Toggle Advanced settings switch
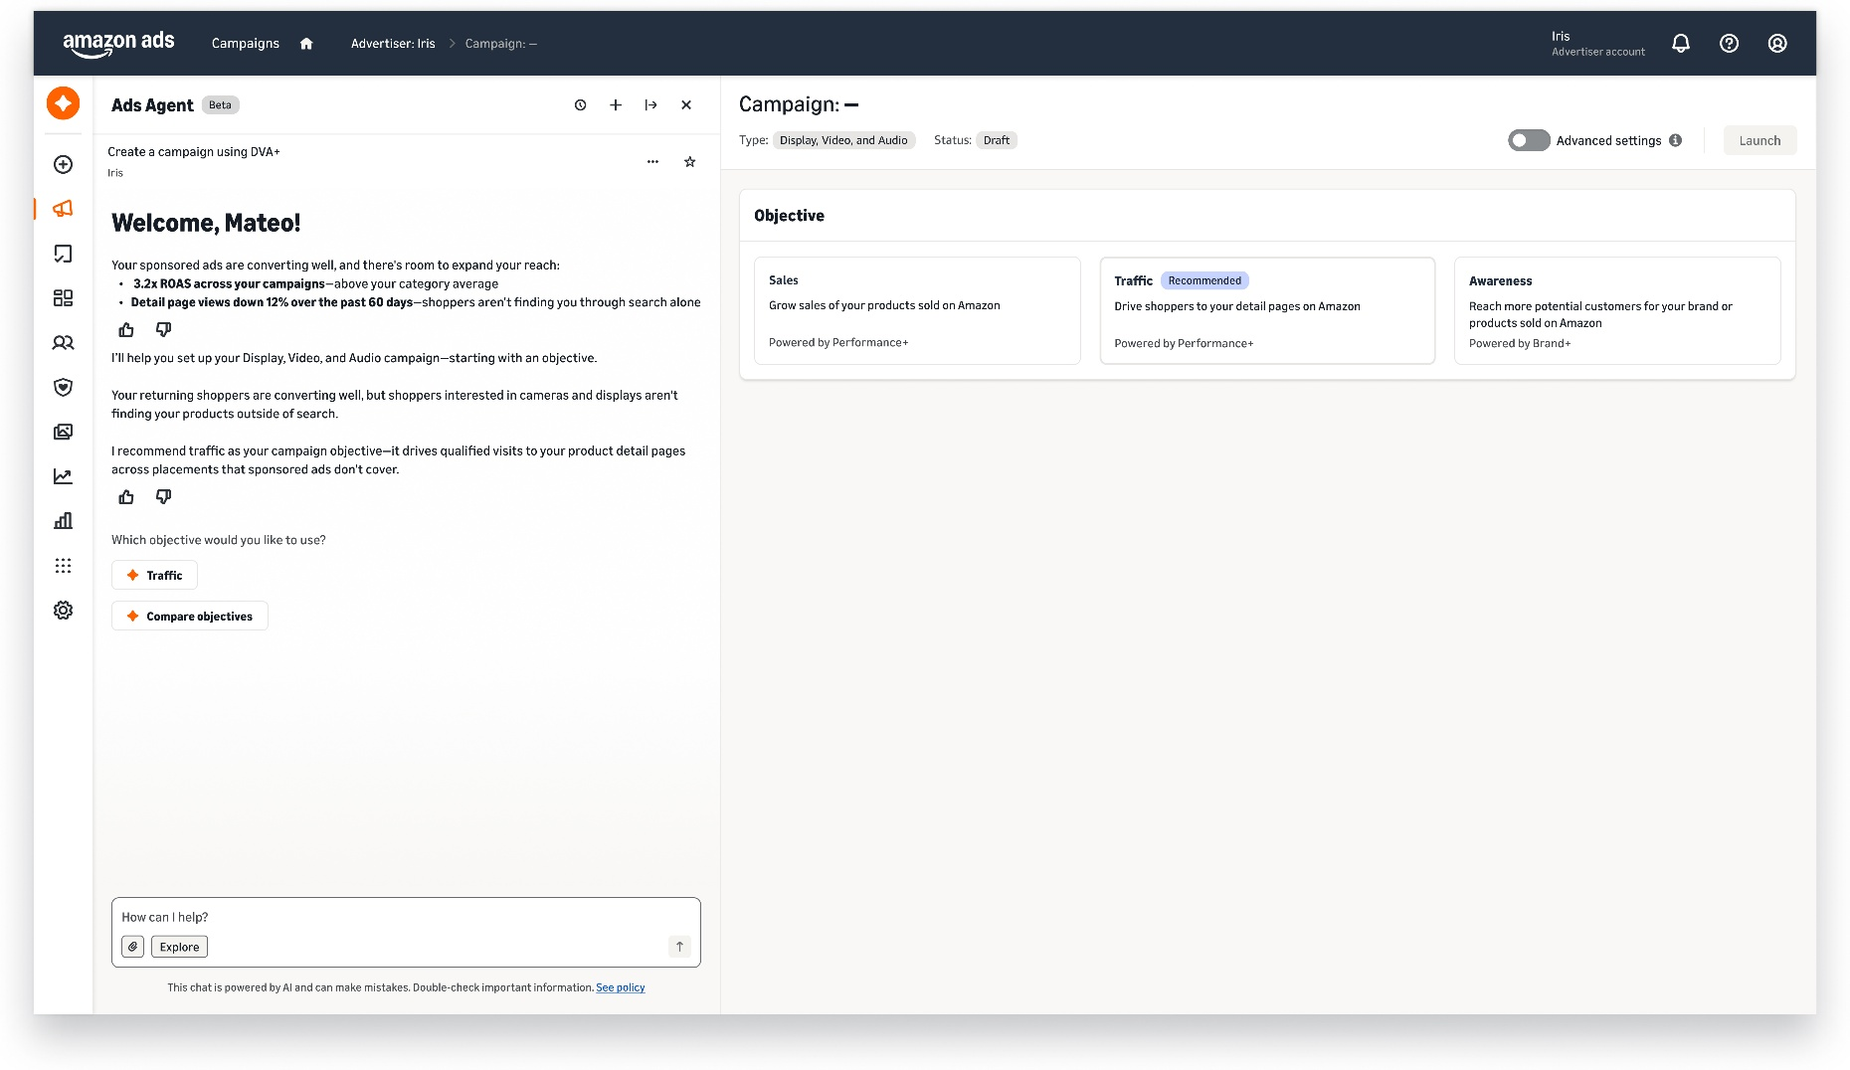 point(1529,140)
